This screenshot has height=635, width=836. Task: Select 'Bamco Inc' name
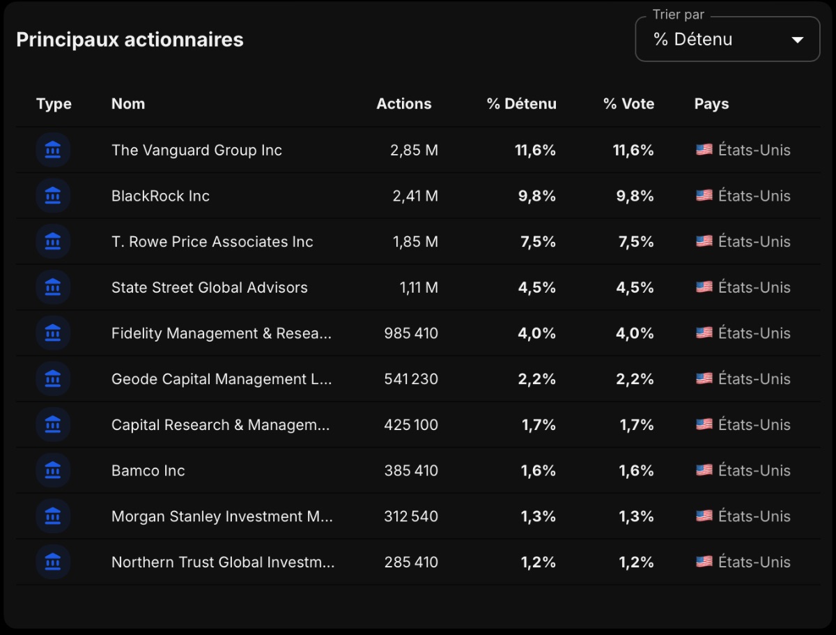(148, 470)
